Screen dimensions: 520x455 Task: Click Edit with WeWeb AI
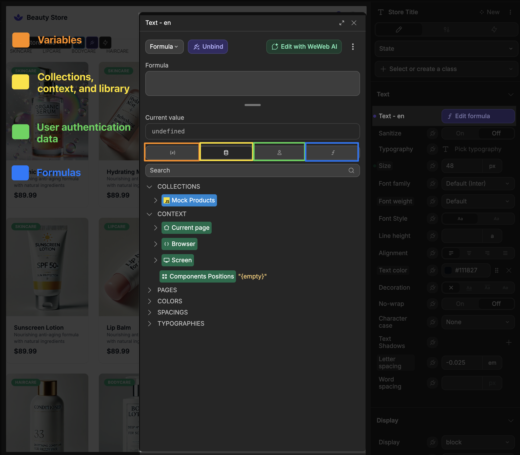coord(304,46)
